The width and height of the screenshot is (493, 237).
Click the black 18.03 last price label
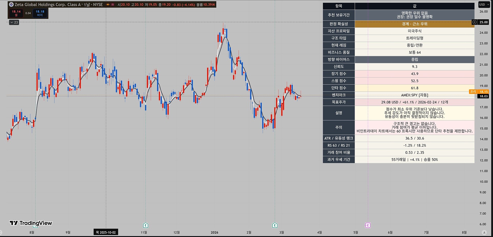point(483,96)
